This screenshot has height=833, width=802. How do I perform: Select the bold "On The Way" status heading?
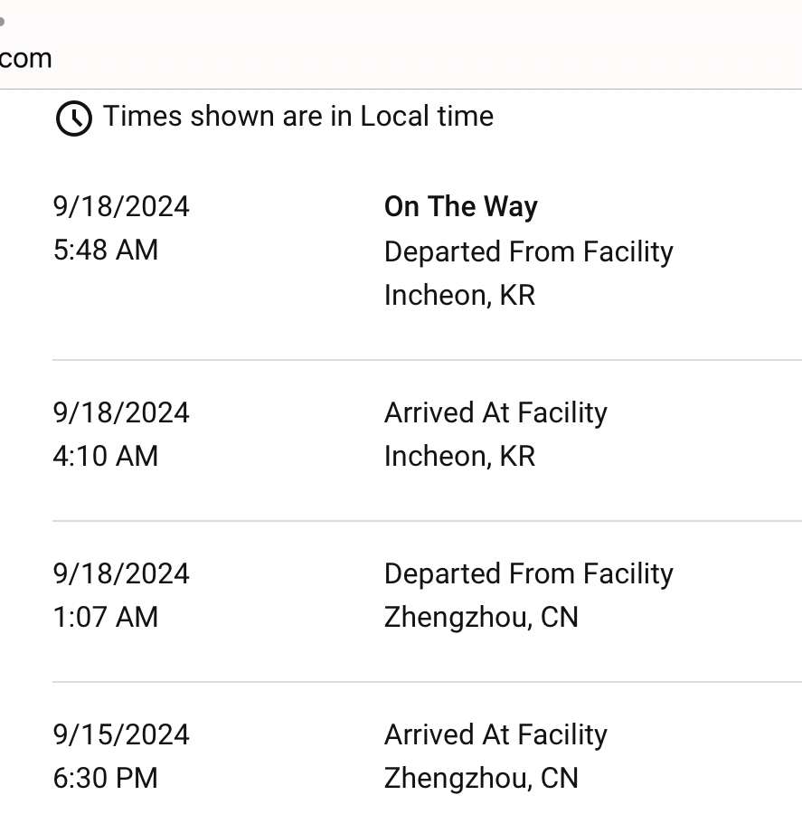click(460, 207)
